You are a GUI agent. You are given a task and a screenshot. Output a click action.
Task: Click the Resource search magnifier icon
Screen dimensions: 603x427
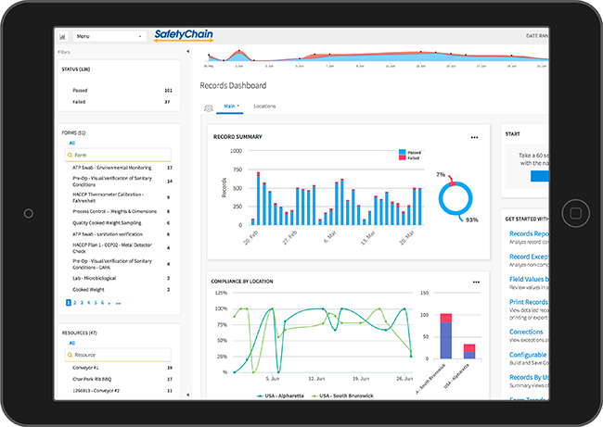point(70,355)
